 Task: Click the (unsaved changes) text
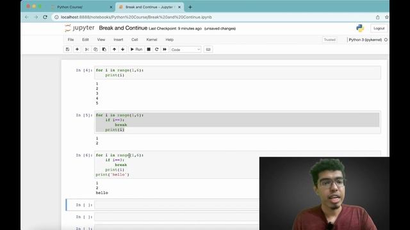220,29
